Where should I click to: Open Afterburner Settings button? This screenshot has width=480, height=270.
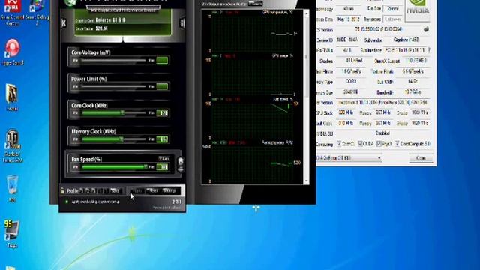pos(169,190)
